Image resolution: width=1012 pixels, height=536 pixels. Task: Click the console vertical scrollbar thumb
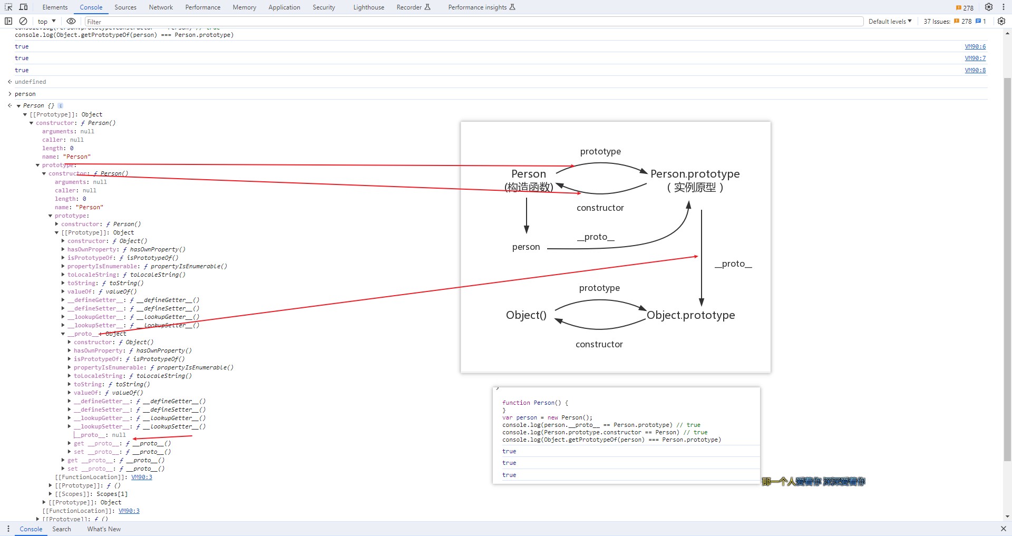(x=1007, y=270)
